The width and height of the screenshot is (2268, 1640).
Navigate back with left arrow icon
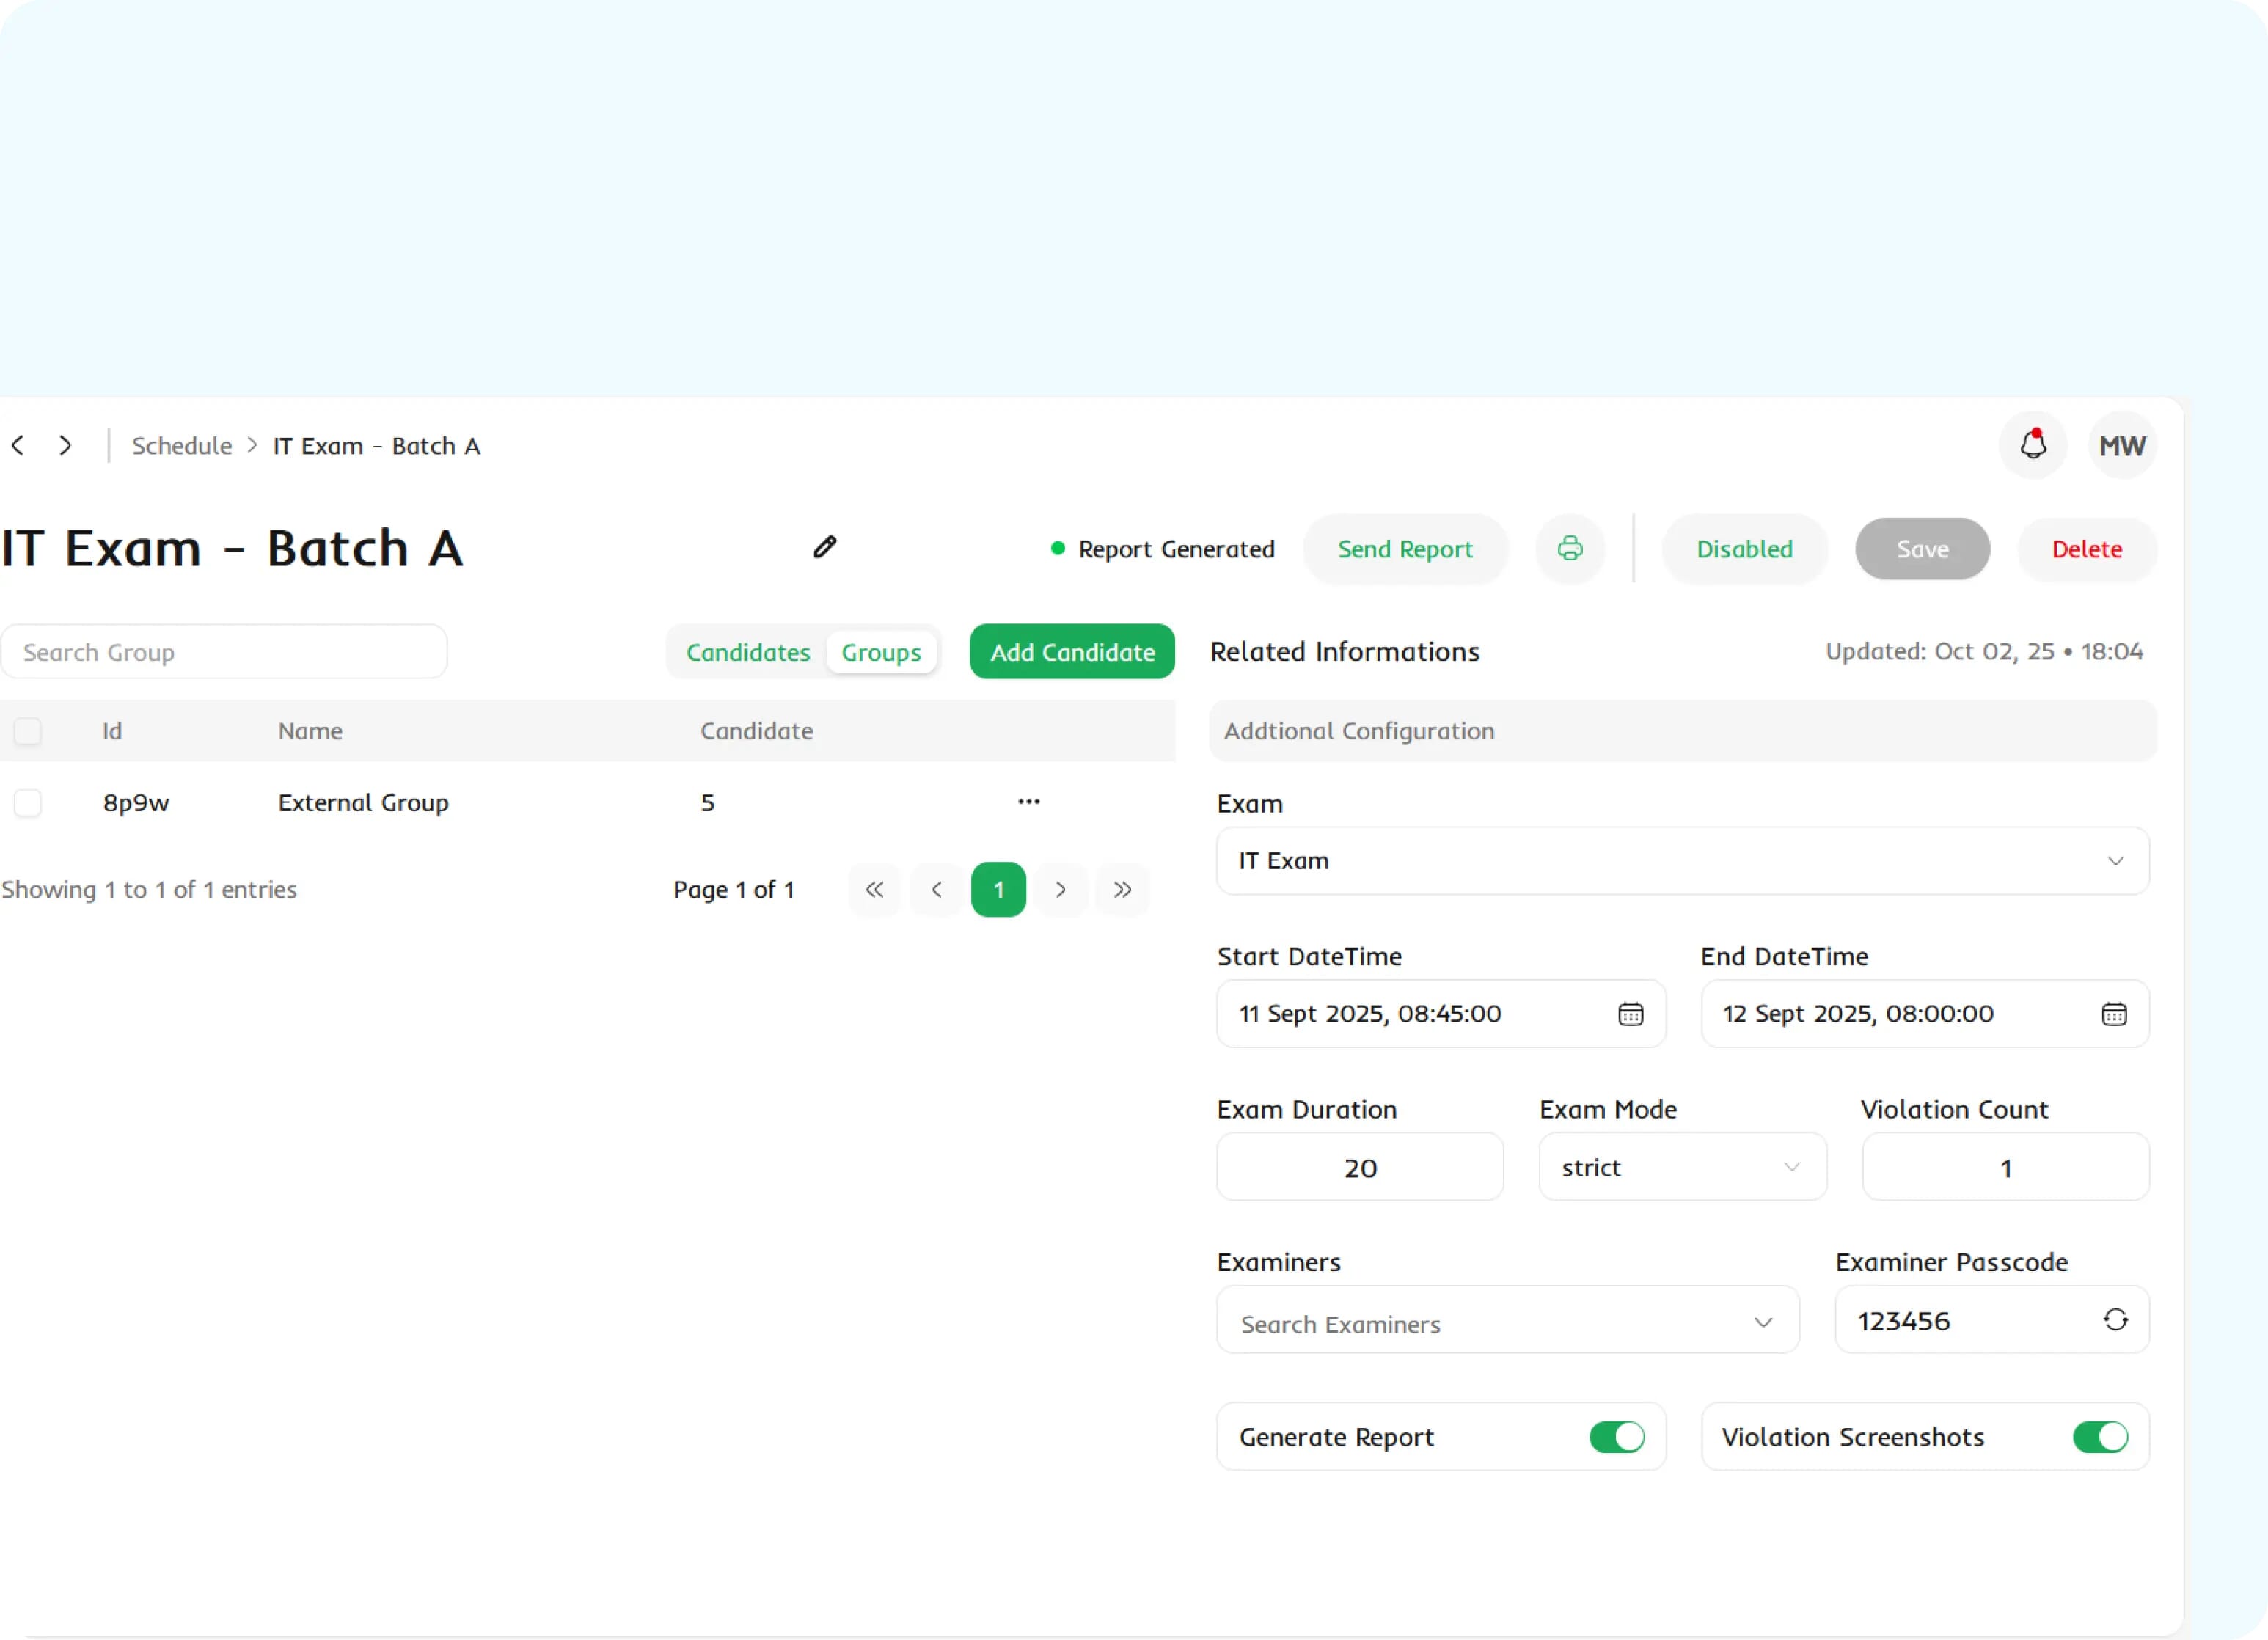(18, 445)
